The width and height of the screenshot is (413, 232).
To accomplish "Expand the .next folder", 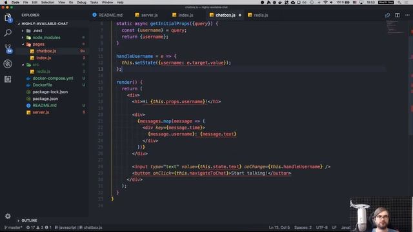I will (23, 31).
